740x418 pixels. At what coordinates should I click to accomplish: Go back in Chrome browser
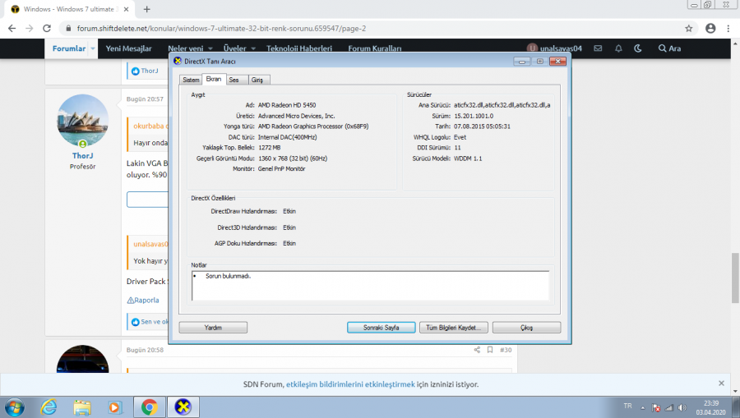12,28
